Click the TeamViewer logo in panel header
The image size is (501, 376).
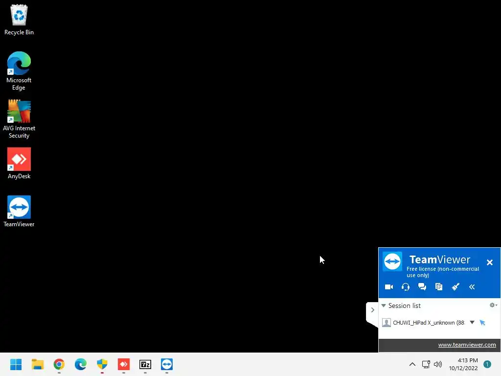pyautogui.click(x=392, y=261)
